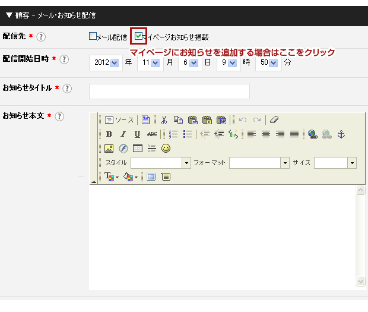Open the フォーマット format dropdown
The image size is (368, 312).
(x=259, y=163)
